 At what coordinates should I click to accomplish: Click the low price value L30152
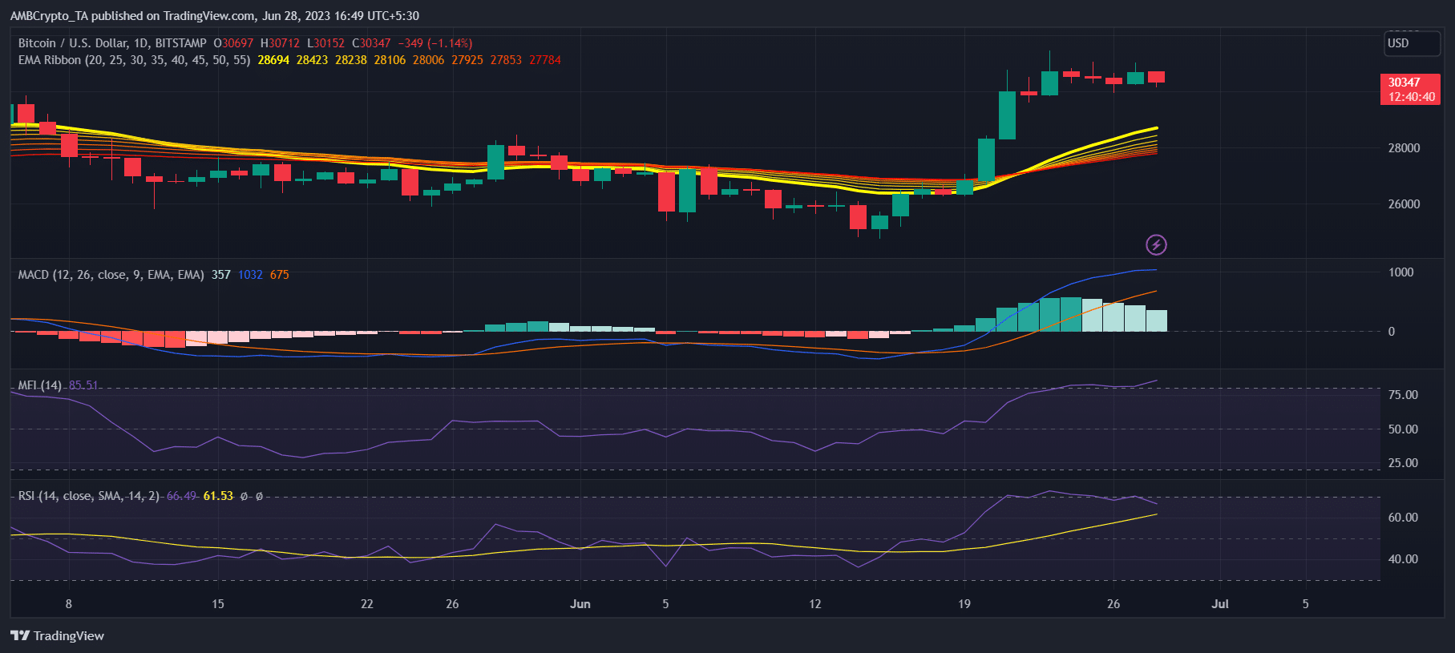click(325, 43)
